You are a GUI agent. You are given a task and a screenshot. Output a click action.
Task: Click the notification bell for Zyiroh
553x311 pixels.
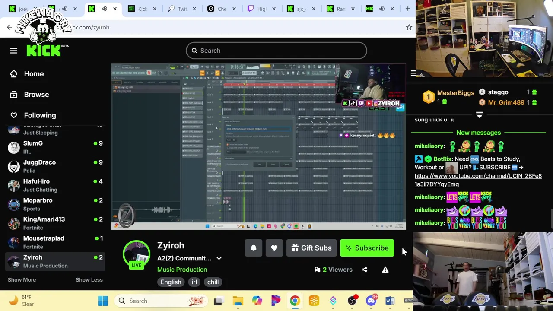pyautogui.click(x=254, y=248)
